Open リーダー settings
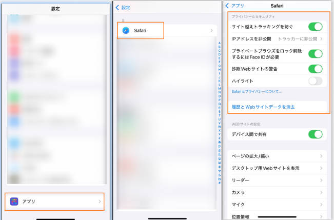Viewport: 334px width, 220px height. [277, 181]
